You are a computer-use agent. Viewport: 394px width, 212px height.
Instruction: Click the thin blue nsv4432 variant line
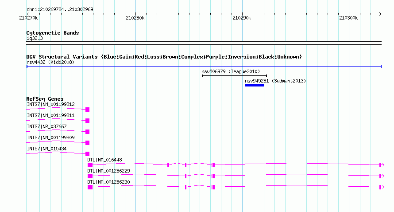click(204, 67)
